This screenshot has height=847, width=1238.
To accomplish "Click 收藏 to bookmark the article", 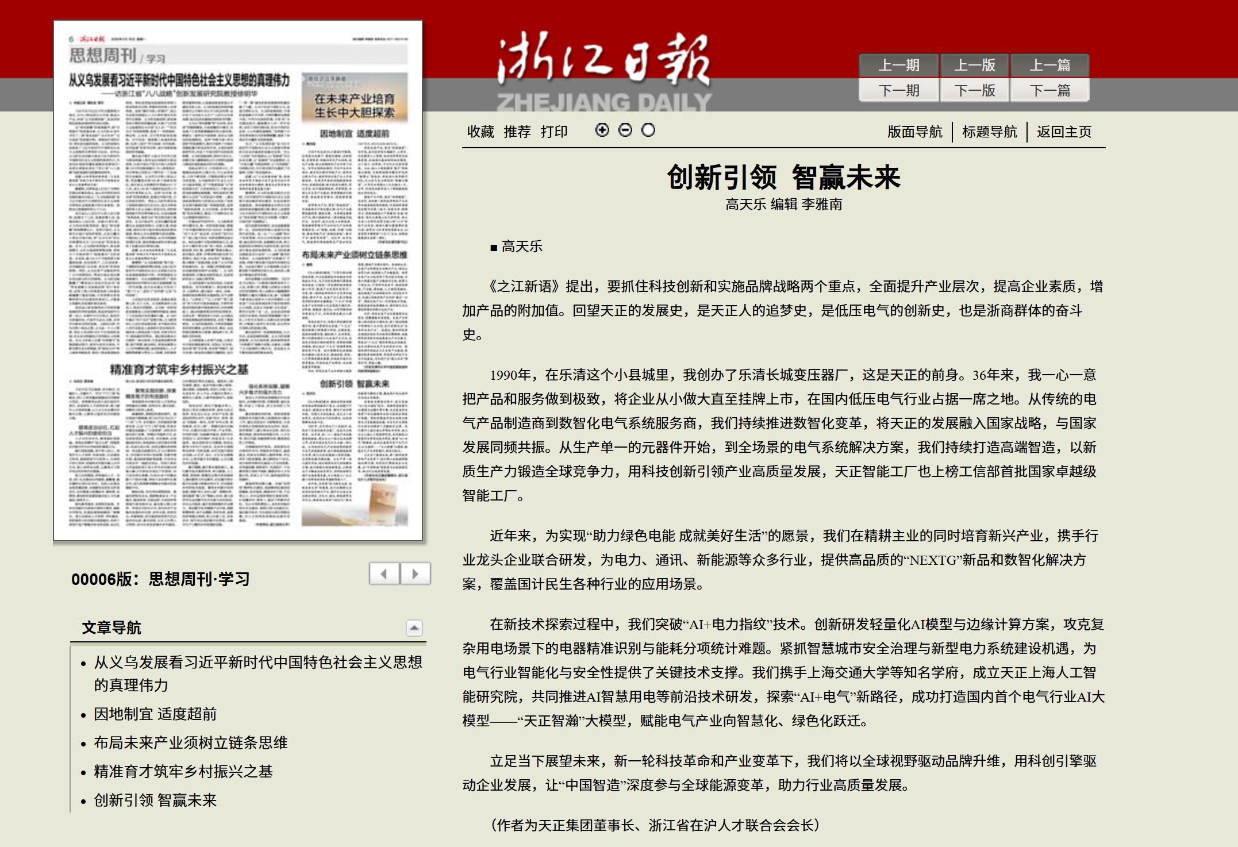I will pos(480,132).
